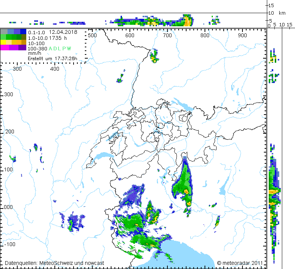Screen dimensions: 295x269
Task: Click the date '12.04.2018'
Action: click(63, 32)
